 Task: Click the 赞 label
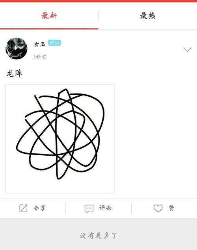pos(171,208)
